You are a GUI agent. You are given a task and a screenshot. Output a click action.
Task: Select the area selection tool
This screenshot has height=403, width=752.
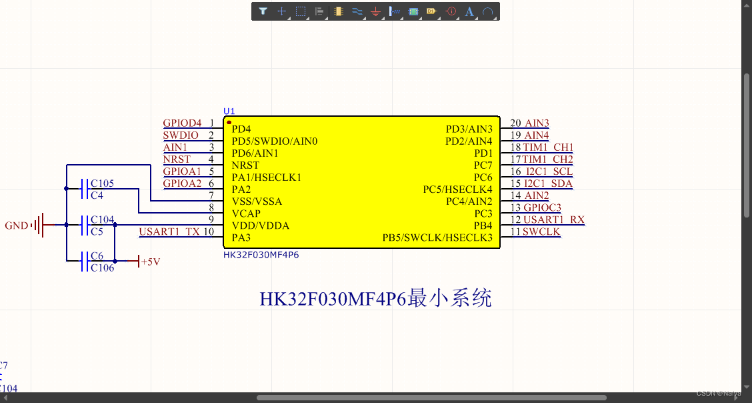tap(301, 11)
